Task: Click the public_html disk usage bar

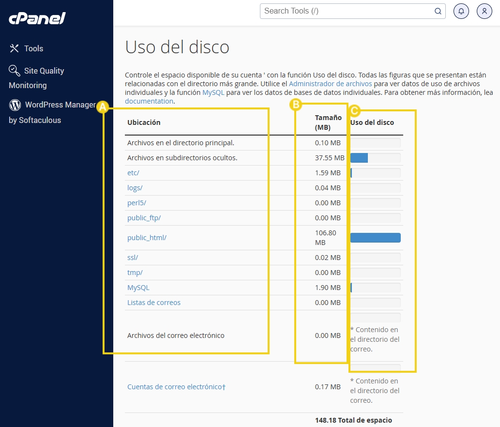Action: pyautogui.click(x=375, y=237)
